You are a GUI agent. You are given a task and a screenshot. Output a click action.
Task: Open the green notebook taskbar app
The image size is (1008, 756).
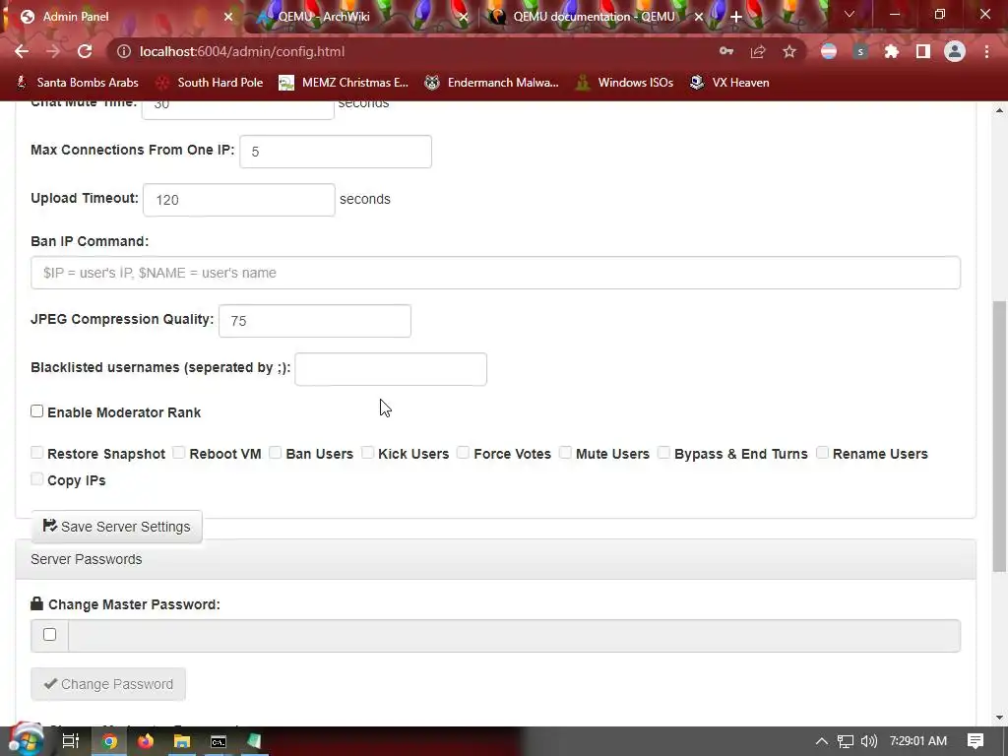(254, 741)
